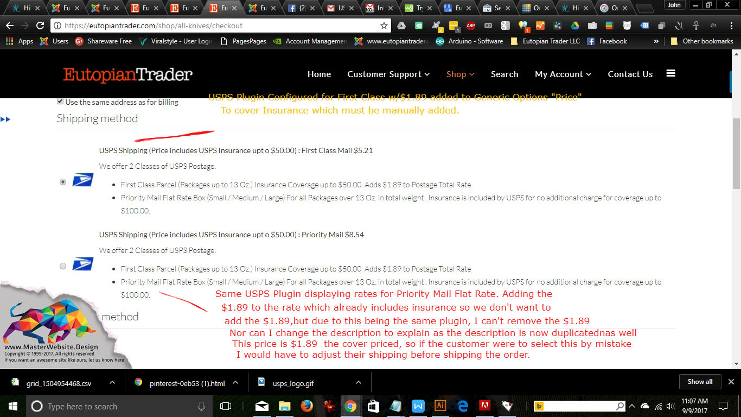Select the First Class Mail $5.21 radio button
Viewport: 741px width, 417px height.
click(x=63, y=182)
